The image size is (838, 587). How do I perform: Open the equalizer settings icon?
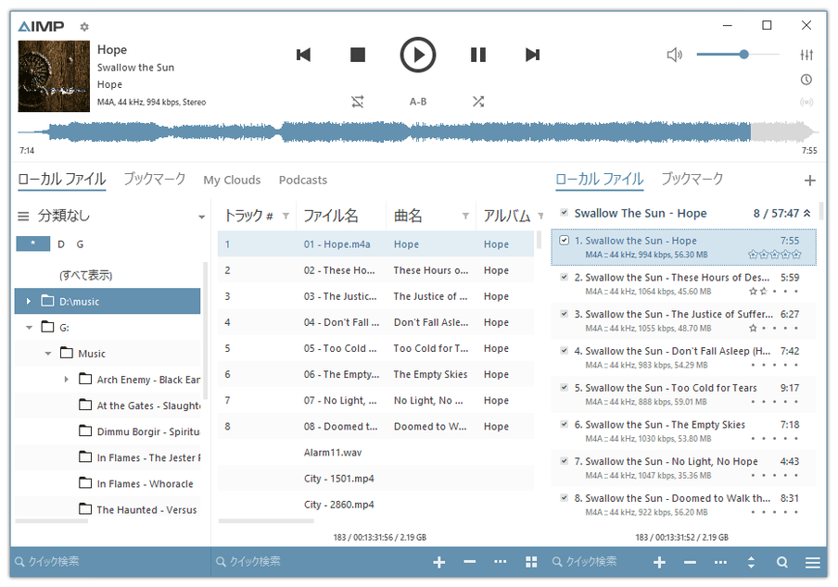(806, 55)
